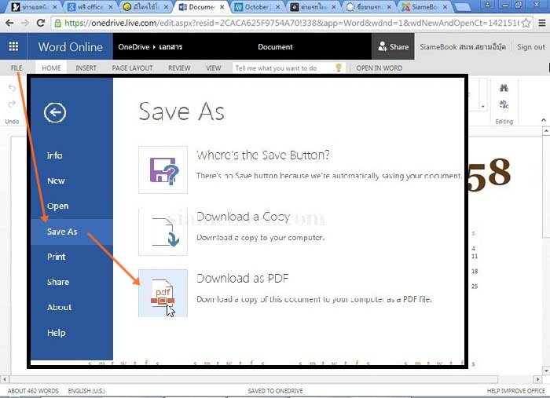Collapse the ribbon with the chevron arrow
550x398 pixels.
point(544,120)
